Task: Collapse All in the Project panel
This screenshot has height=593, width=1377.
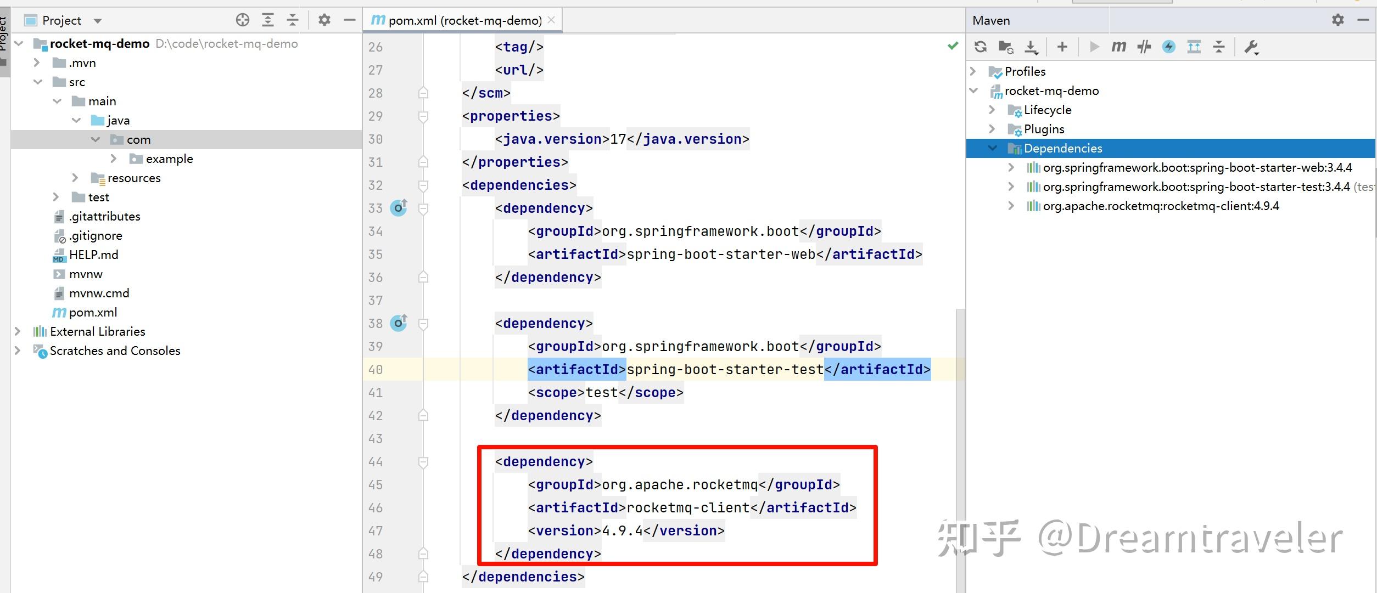Action: click(x=293, y=20)
